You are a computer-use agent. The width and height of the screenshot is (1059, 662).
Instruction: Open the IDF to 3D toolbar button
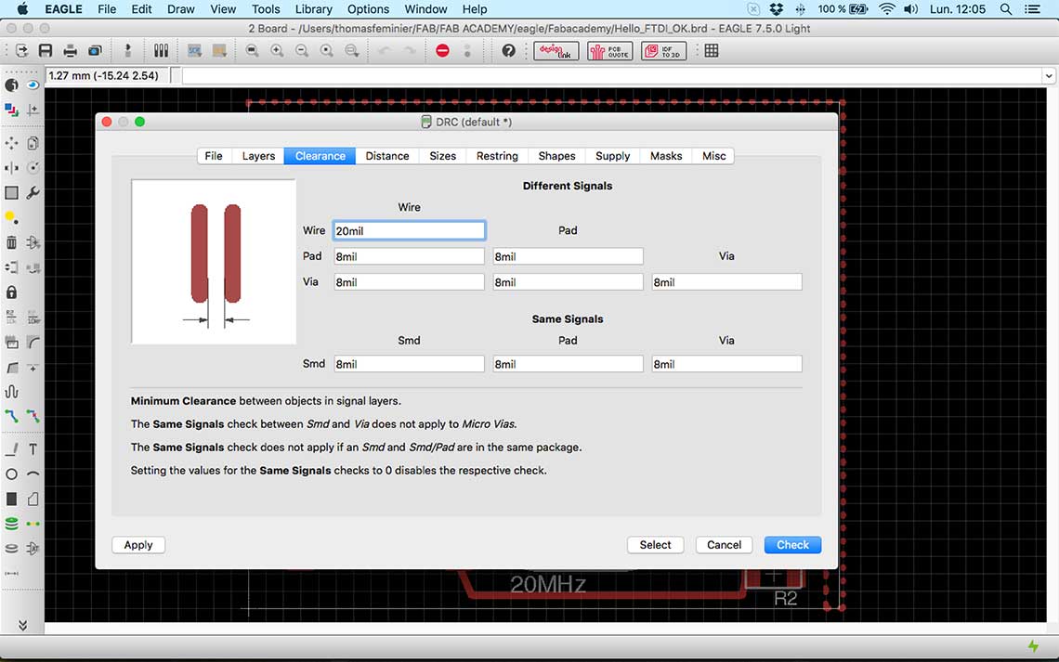pos(664,51)
